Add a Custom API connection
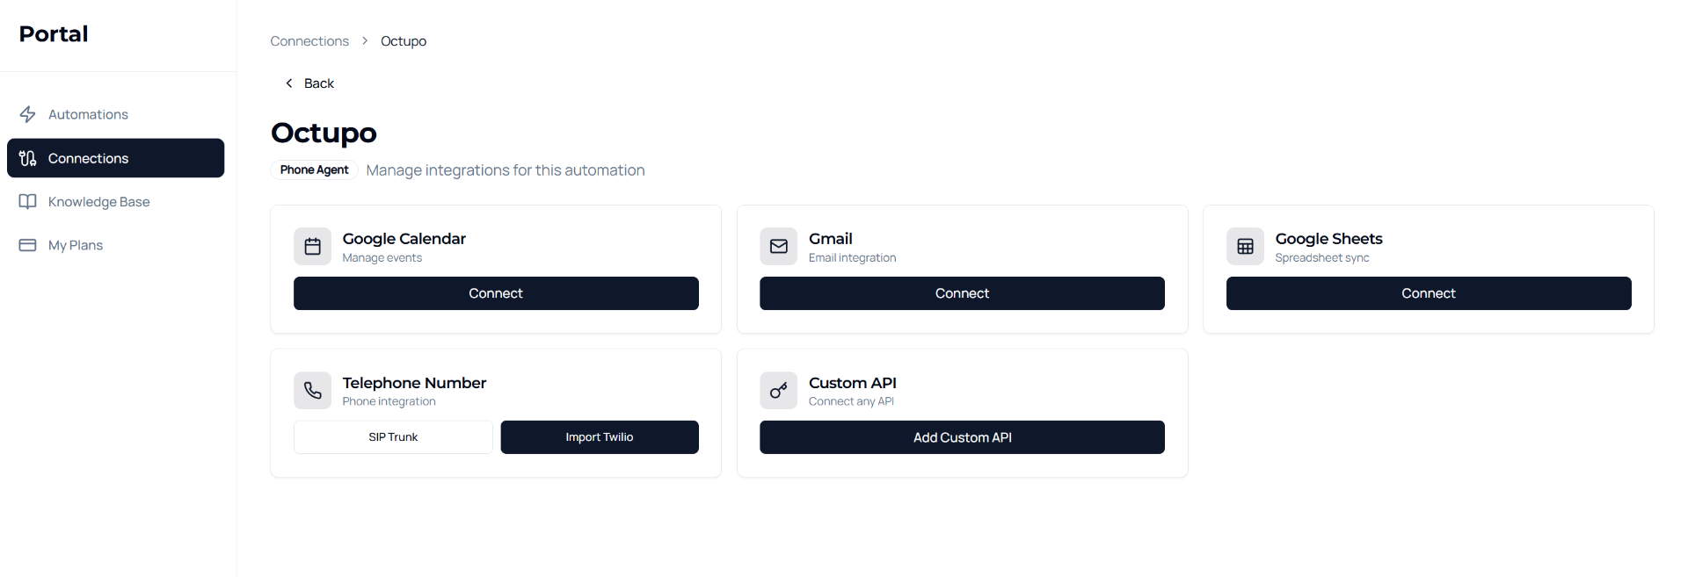1688x577 pixels. click(x=962, y=437)
